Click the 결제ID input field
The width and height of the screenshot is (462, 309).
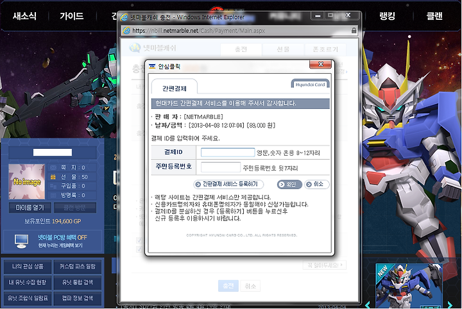pos(228,153)
